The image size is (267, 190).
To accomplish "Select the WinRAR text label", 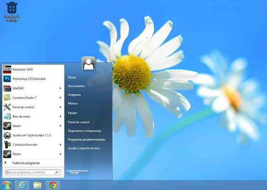I will tap(18, 88).
